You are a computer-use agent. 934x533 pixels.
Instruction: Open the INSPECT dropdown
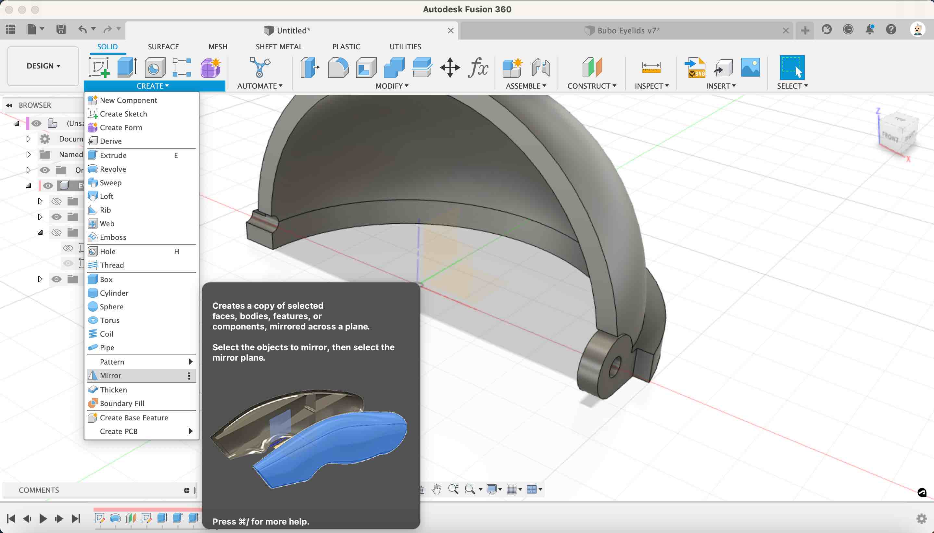tap(652, 86)
